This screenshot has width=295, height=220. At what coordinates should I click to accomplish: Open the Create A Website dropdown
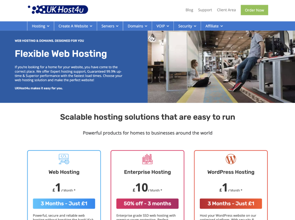75,26
